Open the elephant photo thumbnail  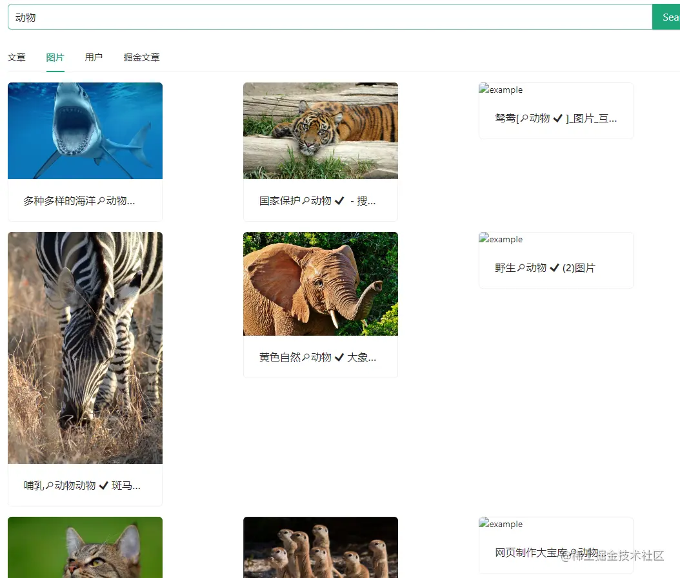tap(320, 284)
